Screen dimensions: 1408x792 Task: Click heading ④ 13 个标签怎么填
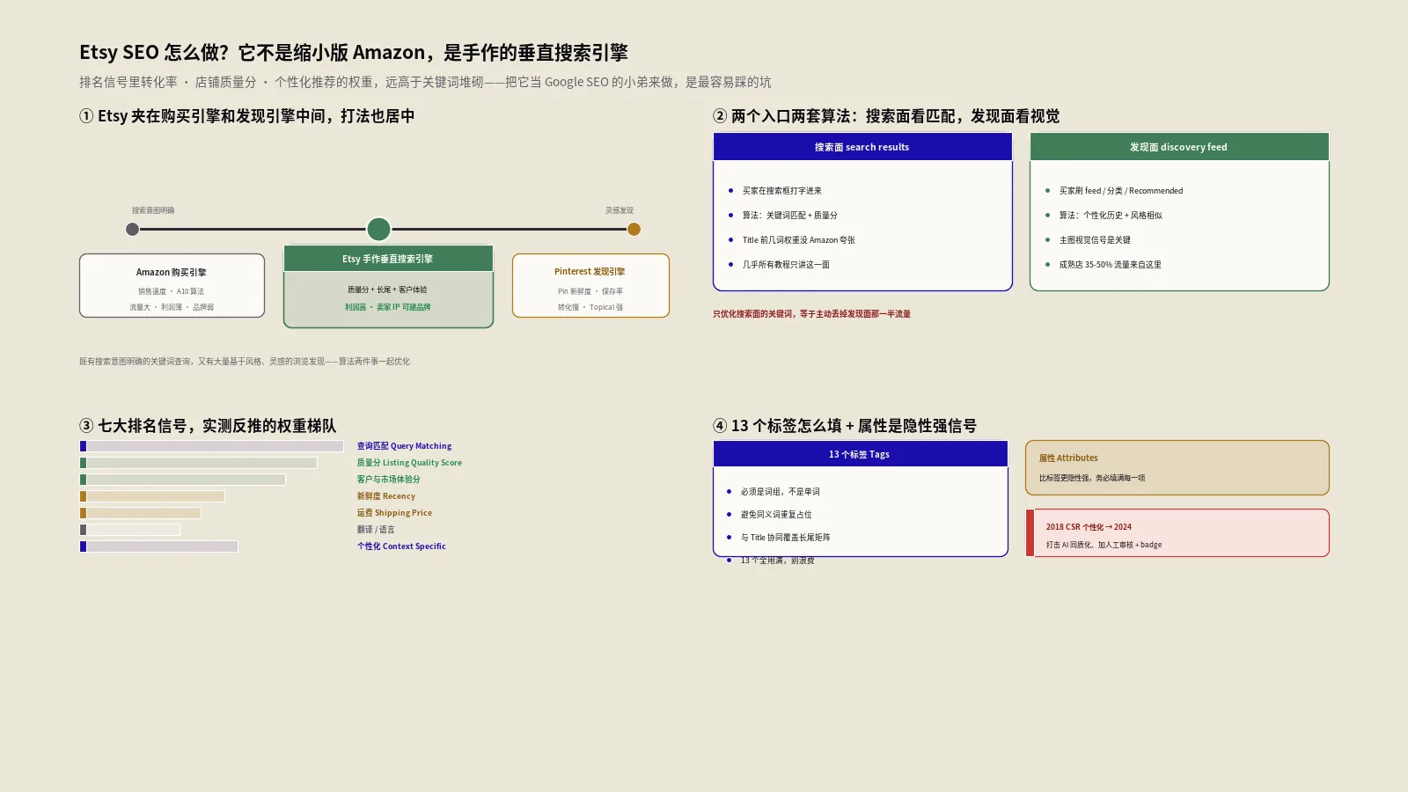tap(845, 426)
